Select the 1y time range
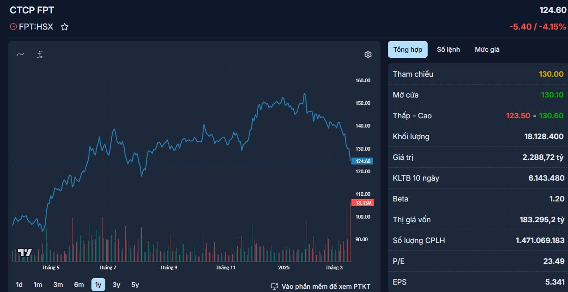Viewport: 568px width, 292px height. 98,285
